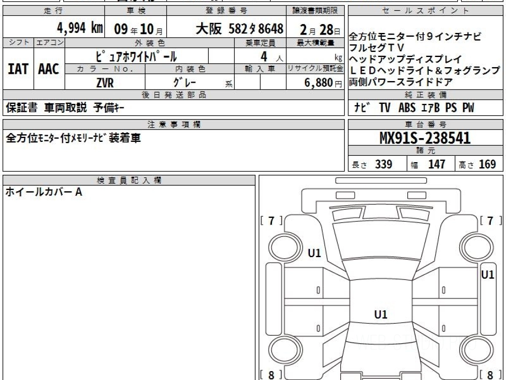506x380 pixels.
Task: Click the inspector note ホイールカバー A
Action: click(43, 192)
